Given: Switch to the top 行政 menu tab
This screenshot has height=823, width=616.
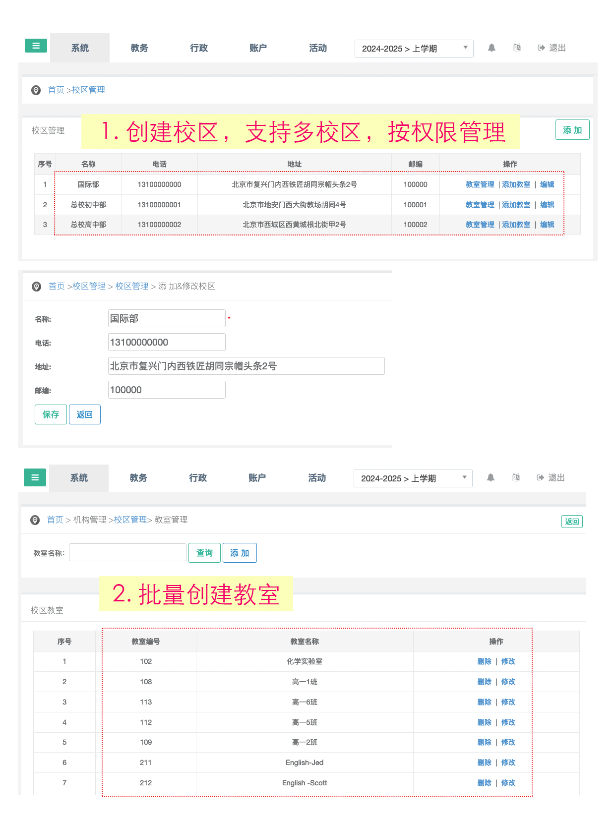Looking at the screenshot, I should (199, 48).
